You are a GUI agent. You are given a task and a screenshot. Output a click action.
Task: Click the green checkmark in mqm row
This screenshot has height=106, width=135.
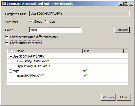[85, 70]
